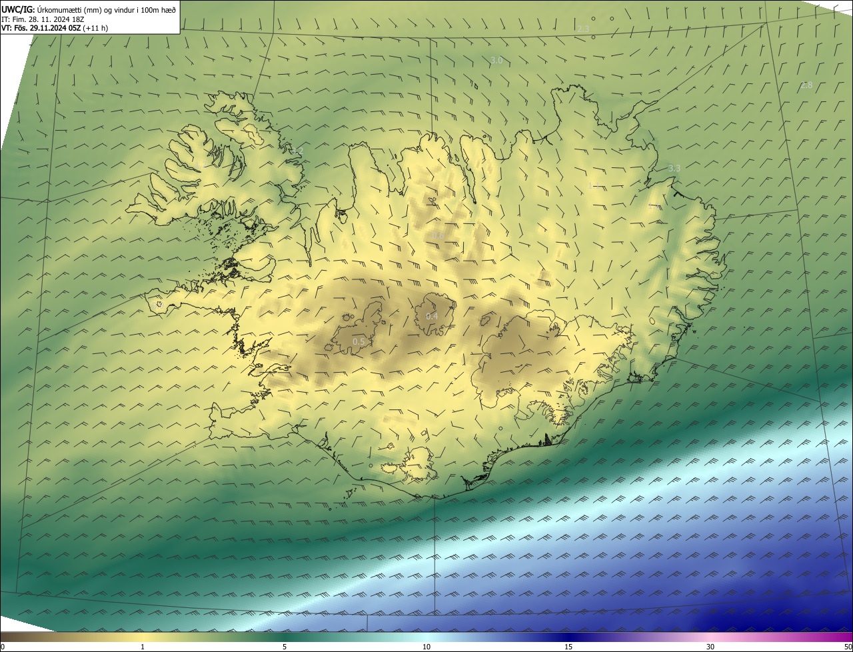Viewport: 853px width, 652px height.
Task: Click the '0' tick on the color scale
Action: tap(3, 647)
